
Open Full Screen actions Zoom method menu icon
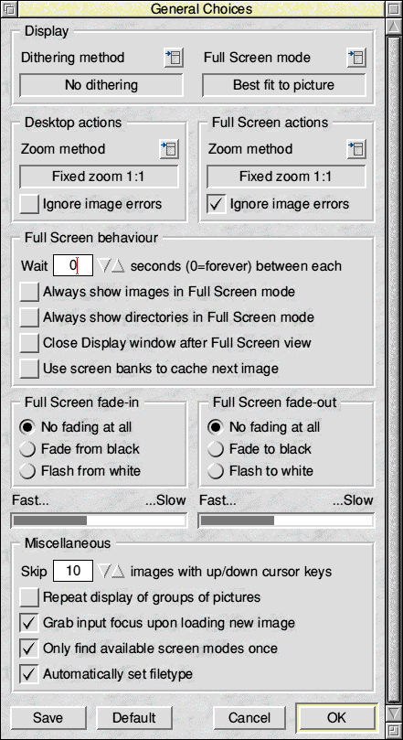pos(356,149)
